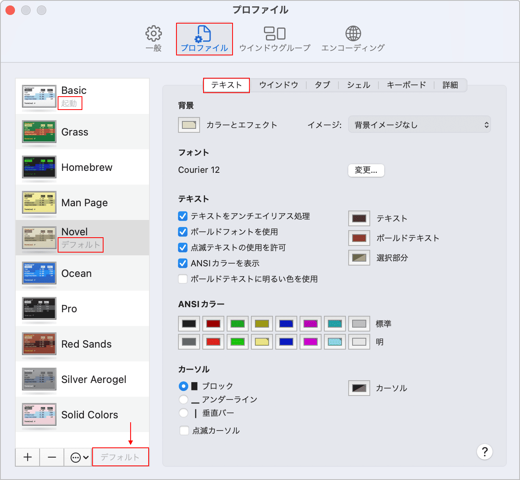520x480 pixels.
Task: Open the 詳細 advanced tab
Action: point(450,85)
